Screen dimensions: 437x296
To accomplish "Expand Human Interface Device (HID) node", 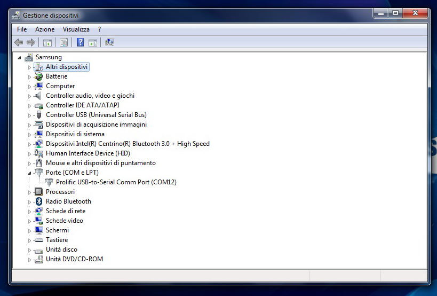I will [x=29, y=154].
